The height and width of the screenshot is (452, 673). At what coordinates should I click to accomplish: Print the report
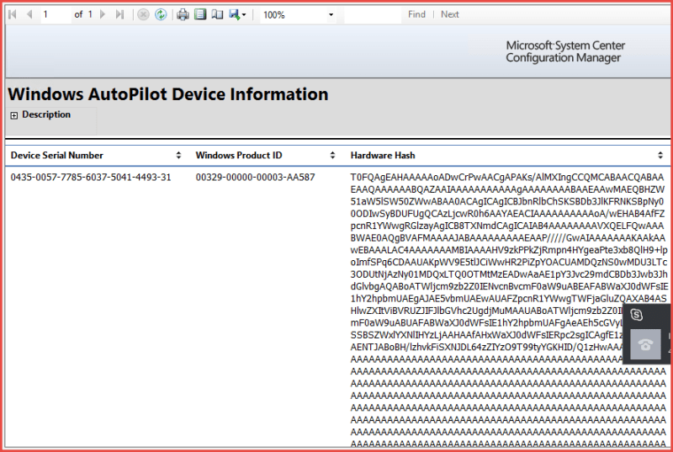[183, 14]
